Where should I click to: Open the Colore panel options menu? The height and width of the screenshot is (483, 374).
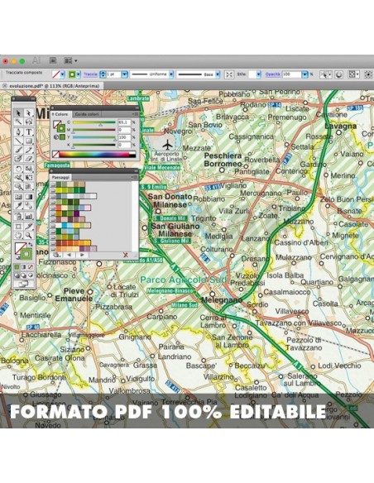pyautogui.click(x=135, y=114)
